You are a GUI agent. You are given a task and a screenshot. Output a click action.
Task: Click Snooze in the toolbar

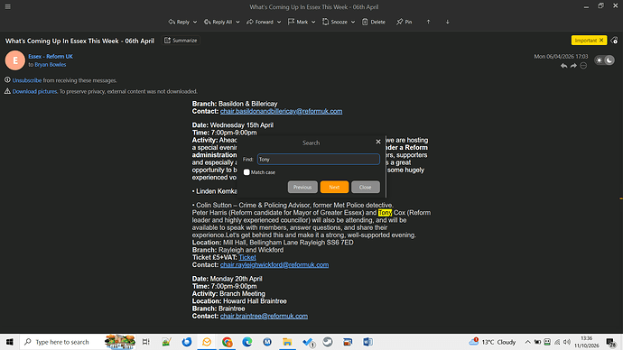tap(335, 22)
